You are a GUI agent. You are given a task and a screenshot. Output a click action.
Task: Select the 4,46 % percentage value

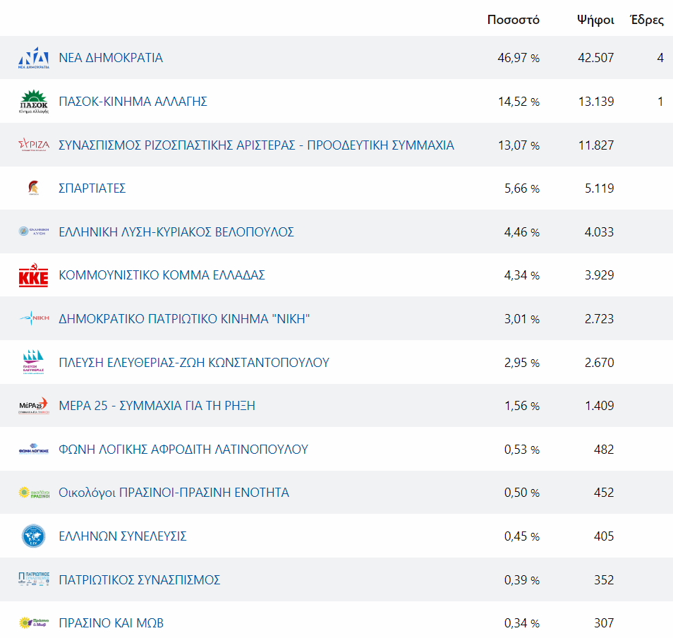click(x=522, y=232)
